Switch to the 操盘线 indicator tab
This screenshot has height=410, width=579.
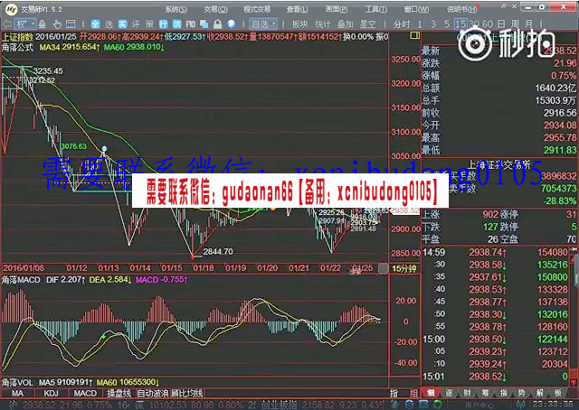pos(119,394)
